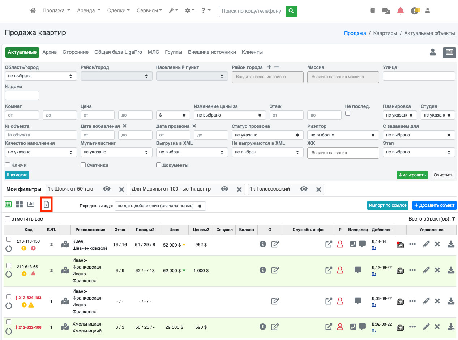Open the 'Аренда' menu
Viewport: 458px width, 340px height.
(x=89, y=11)
